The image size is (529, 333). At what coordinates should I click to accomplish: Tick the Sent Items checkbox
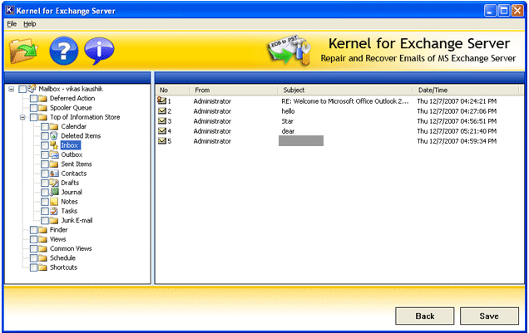tap(45, 164)
